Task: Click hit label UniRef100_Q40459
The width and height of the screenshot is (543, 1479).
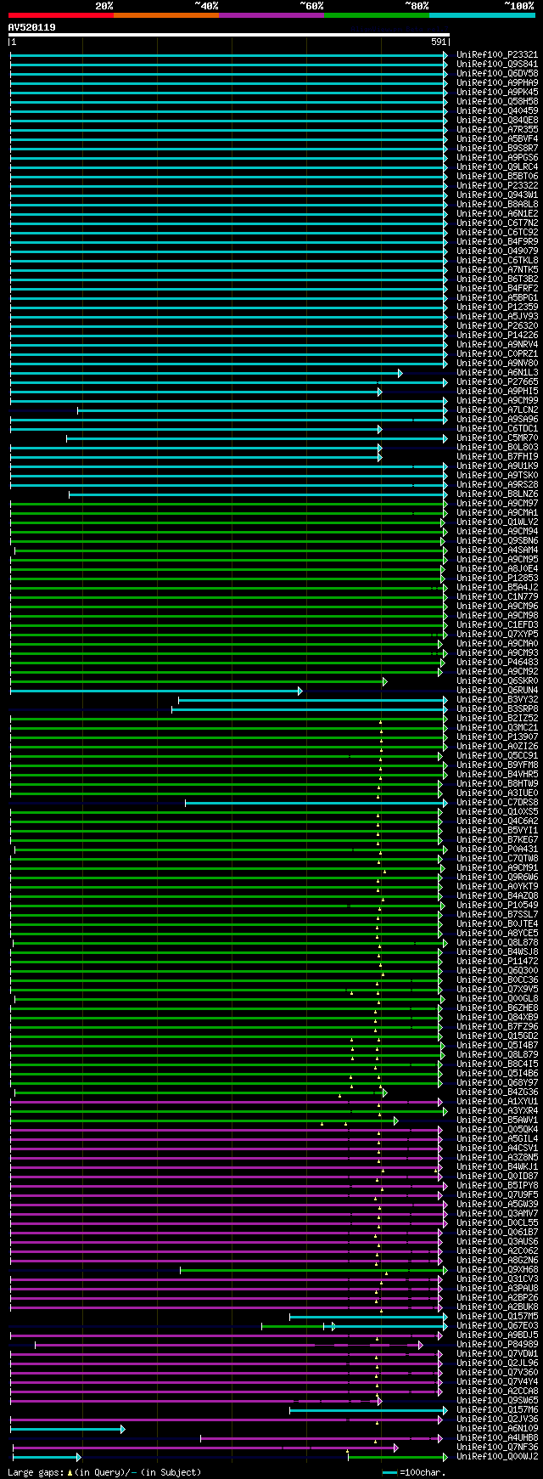Action: click(x=497, y=110)
